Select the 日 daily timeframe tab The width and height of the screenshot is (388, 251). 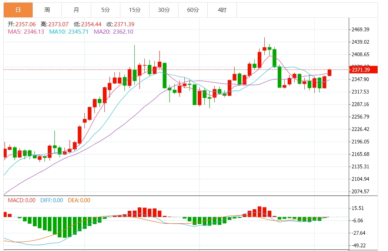[18, 10]
